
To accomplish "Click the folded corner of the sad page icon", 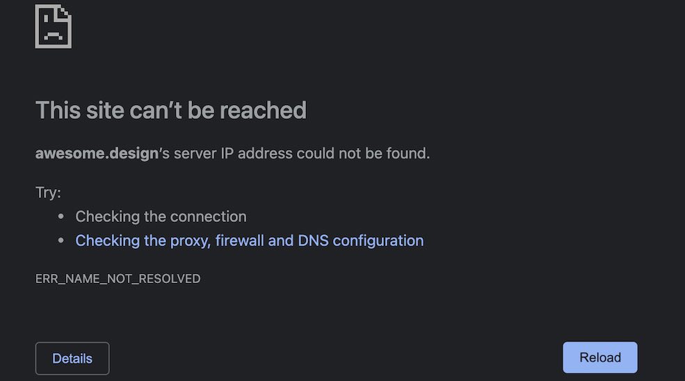I will click(x=64, y=13).
